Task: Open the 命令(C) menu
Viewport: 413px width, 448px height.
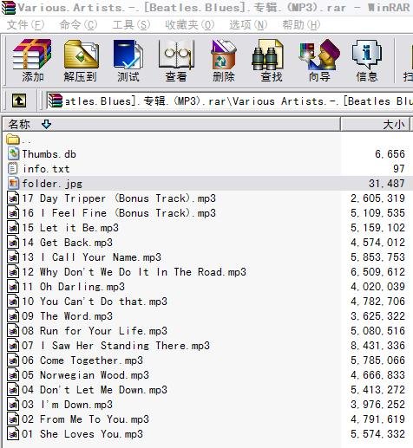Action: click(78, 25)
